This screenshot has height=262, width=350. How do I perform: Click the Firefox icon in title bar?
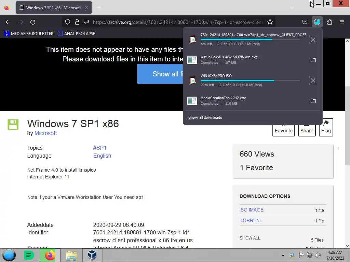click(x=7, y=8)
